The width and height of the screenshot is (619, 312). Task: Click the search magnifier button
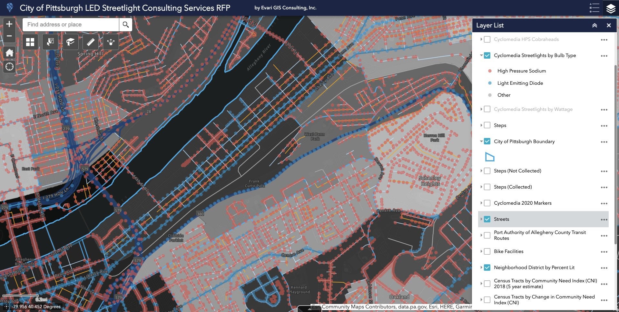[x=126, y=24]
